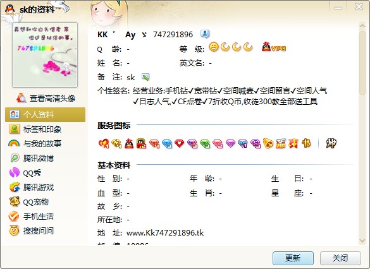
Task: Click the first moon level icon
Action: [x=225, y=47]
